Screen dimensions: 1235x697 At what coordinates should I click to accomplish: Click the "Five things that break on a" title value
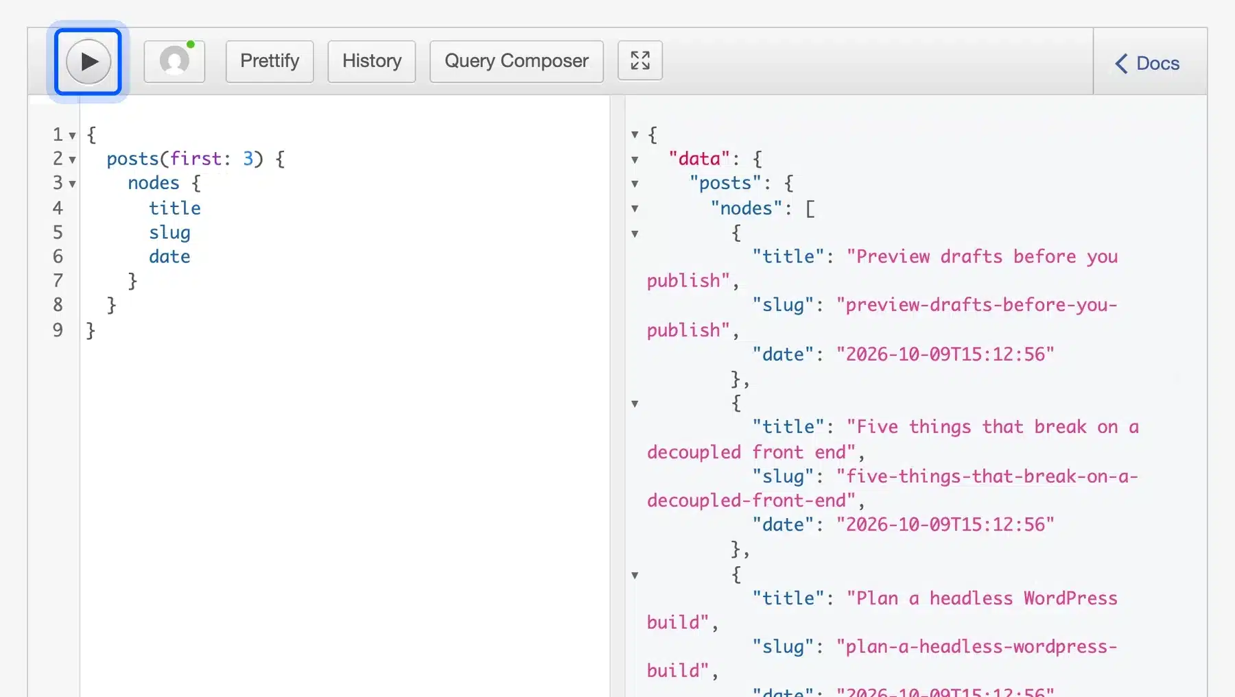(993, 427)
